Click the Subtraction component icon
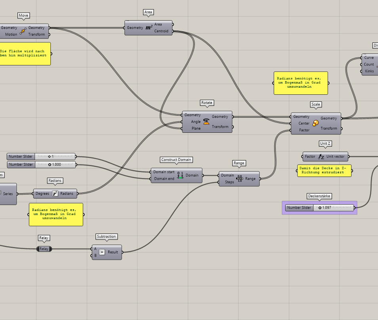This screenshot has height=320, width=378. pyautogui.click(x=102, y=252)
